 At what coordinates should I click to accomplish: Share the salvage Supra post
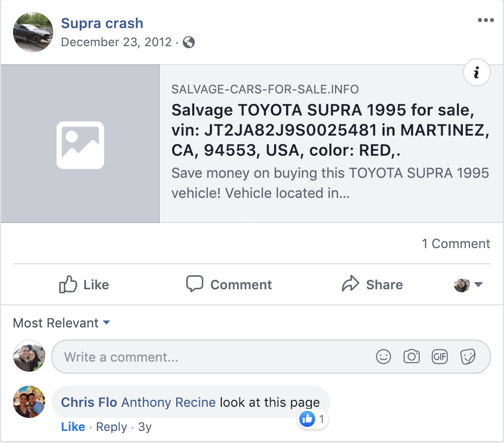pyautogui.click(x=372, y=284)
